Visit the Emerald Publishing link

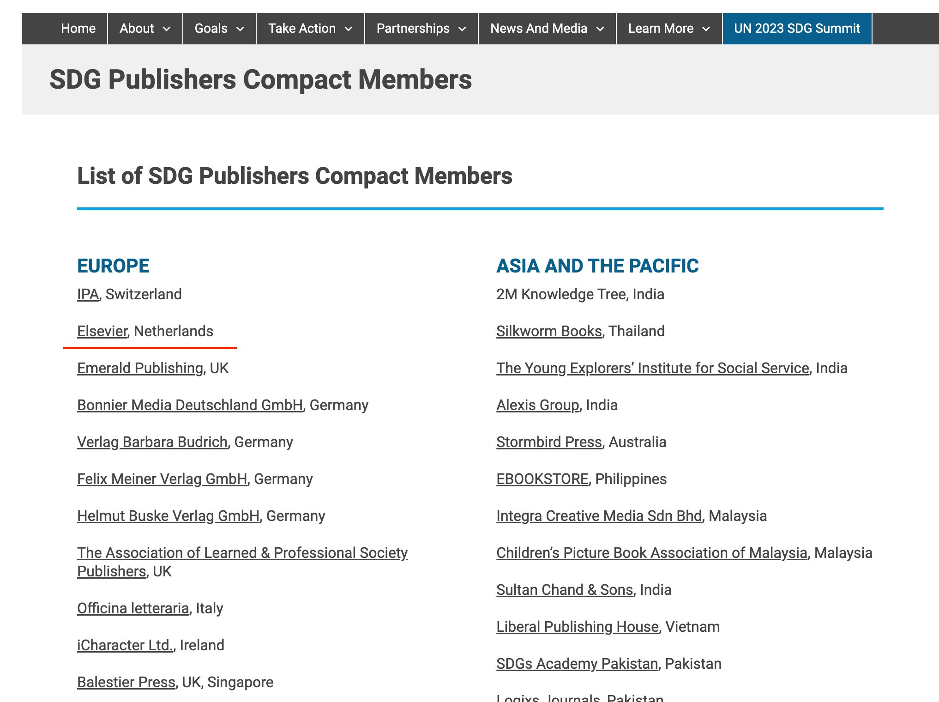coord(140,368)
